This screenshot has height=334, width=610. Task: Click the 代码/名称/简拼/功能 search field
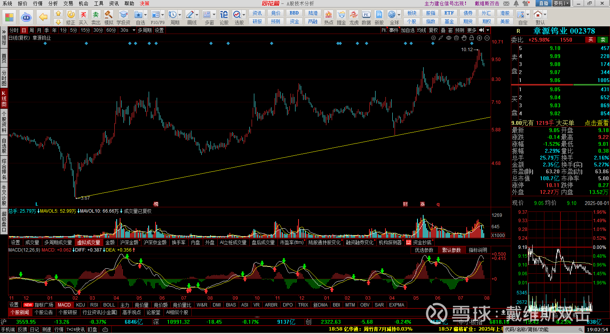(544, 329)
